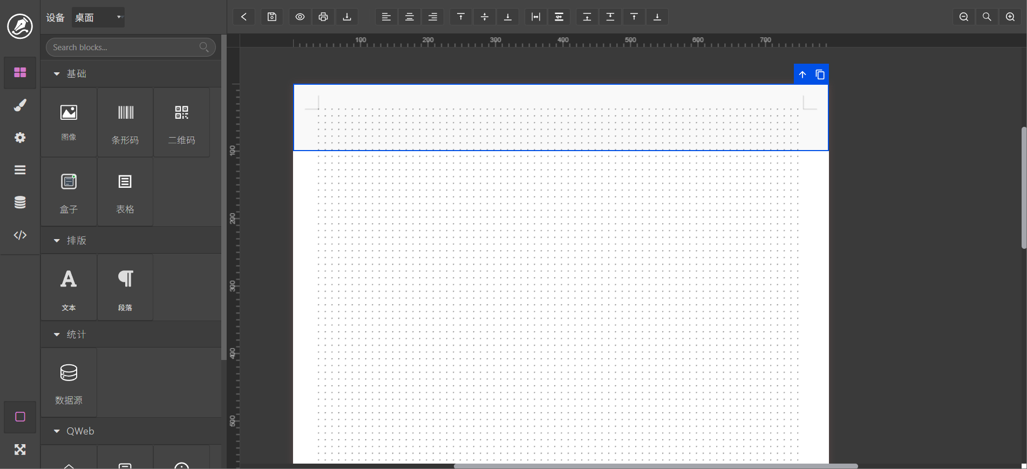Select the 条形码 barcode block

coord(125,123)
